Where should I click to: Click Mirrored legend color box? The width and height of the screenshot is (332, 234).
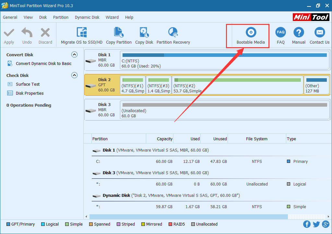[x=143, y=224]
